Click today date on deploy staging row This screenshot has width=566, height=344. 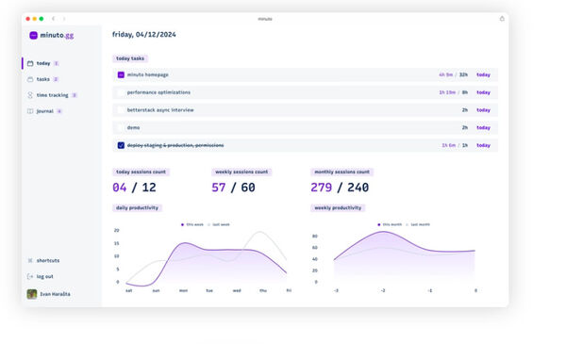(483, 145)
